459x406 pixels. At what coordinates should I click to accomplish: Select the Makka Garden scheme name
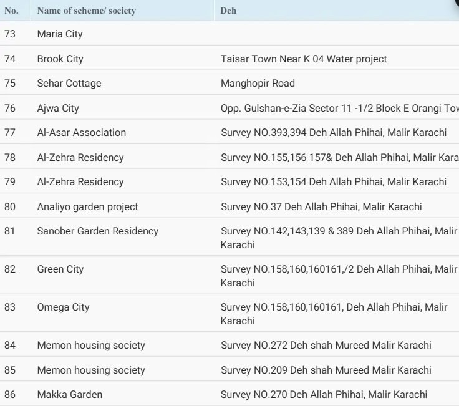point(70,395)
